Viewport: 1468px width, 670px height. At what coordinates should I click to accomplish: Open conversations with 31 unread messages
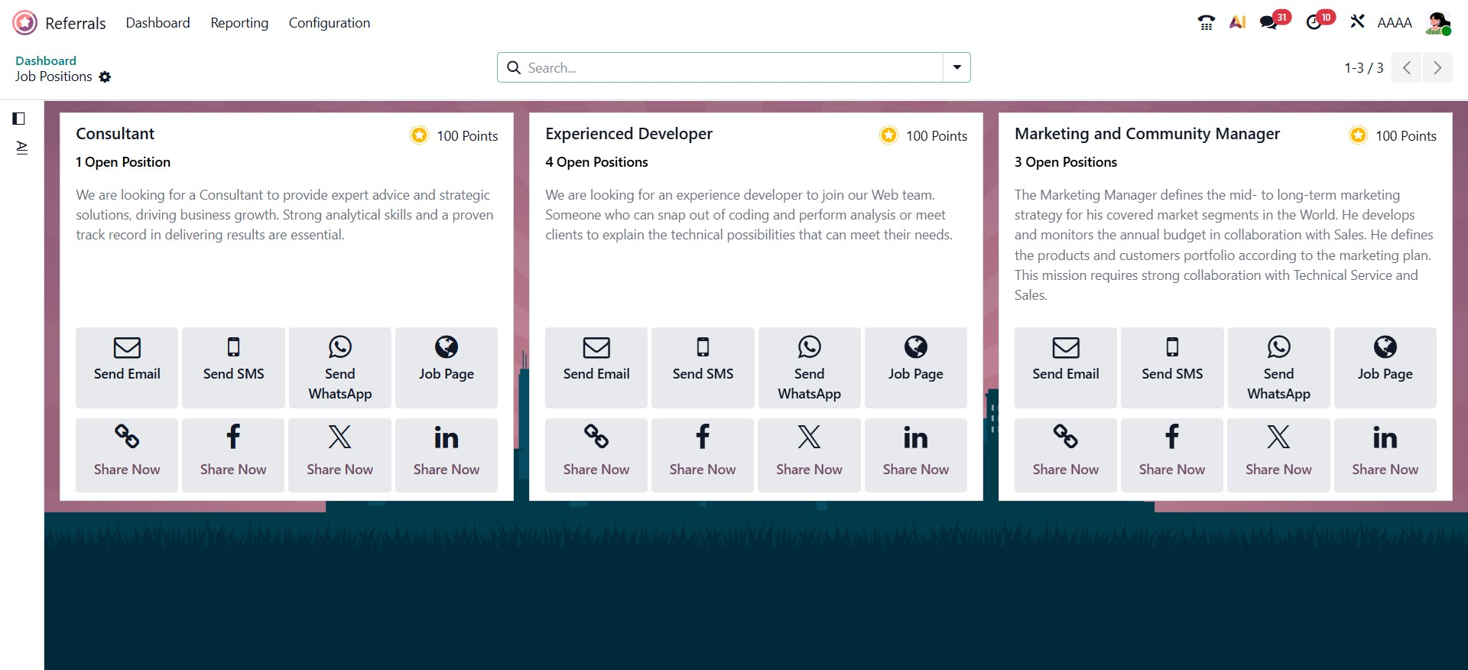(1274, 21)
